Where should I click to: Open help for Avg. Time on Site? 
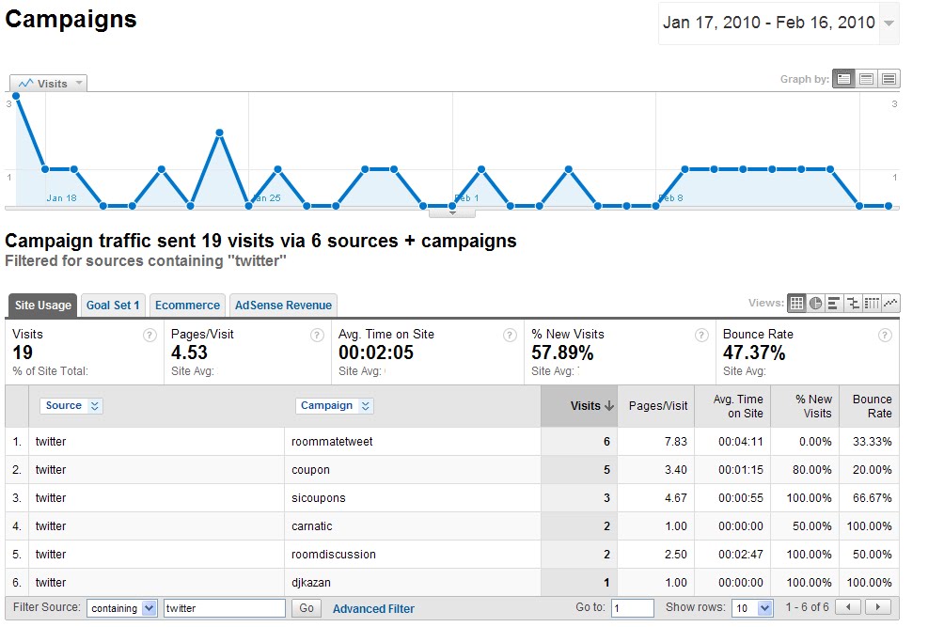click(510, 336)
